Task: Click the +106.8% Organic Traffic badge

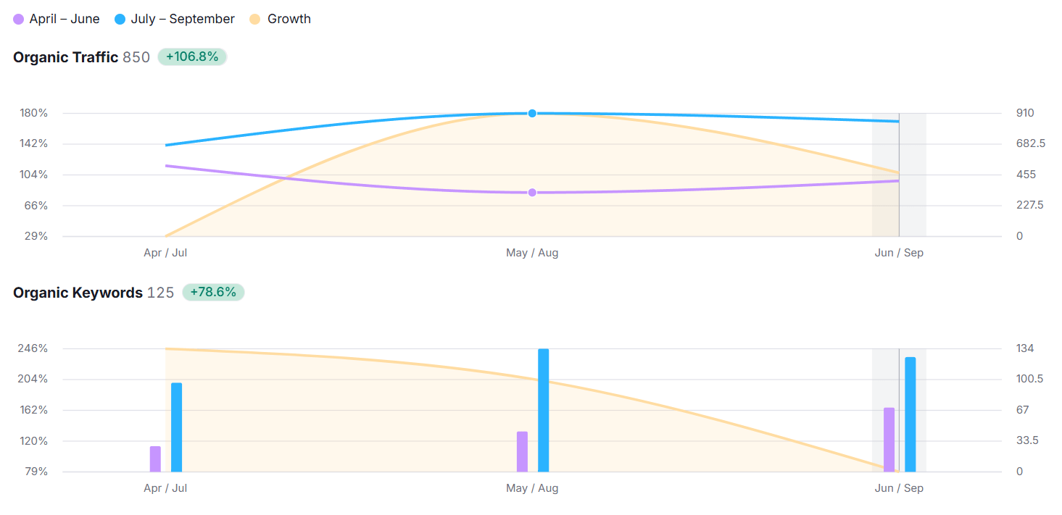Action: click(192, 56)
